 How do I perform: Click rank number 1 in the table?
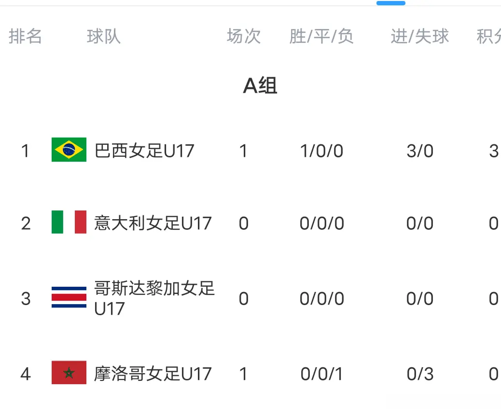pos(26,150)
